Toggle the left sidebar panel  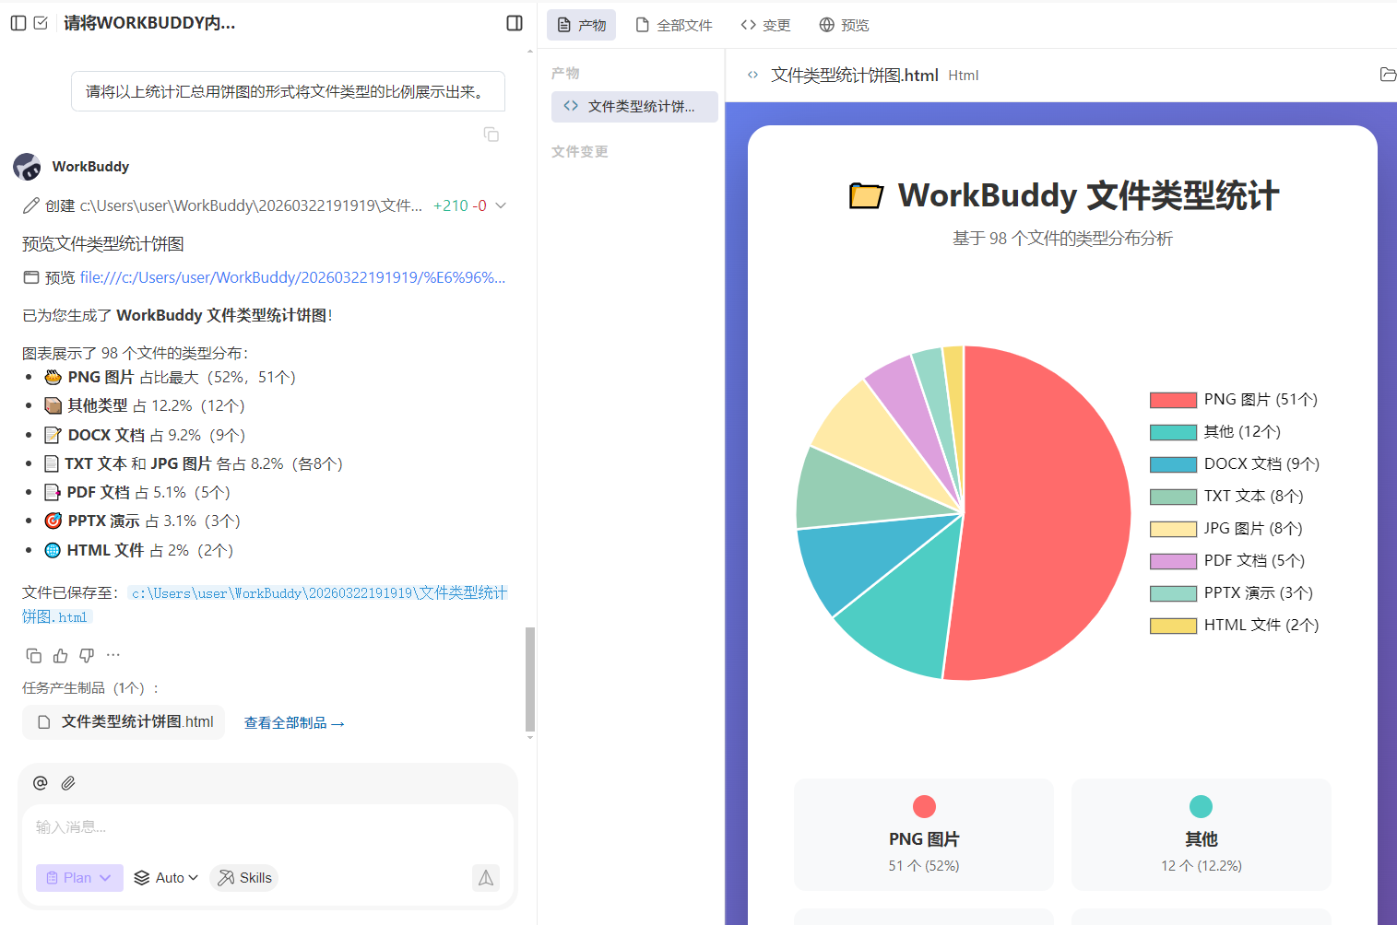[x=18, y=22]
